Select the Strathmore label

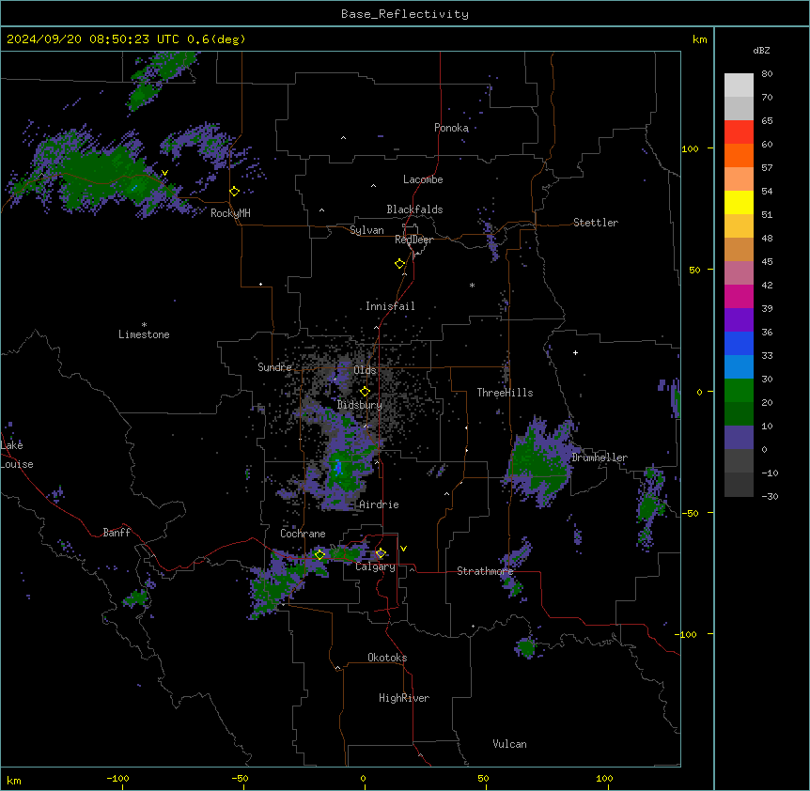point(485,571)
